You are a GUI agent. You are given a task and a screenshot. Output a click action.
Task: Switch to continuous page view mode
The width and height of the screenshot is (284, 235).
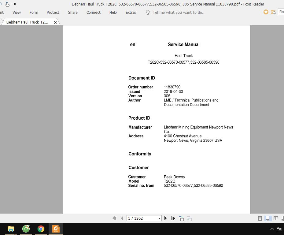pyautogui.click(x=267, y=218)
